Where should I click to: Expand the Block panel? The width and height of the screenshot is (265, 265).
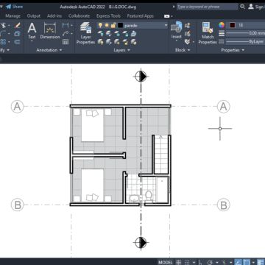point(183,50)
